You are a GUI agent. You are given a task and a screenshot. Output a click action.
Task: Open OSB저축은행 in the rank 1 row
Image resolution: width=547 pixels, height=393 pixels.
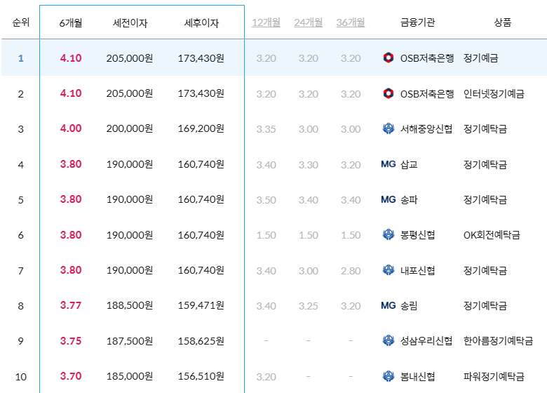427,58
